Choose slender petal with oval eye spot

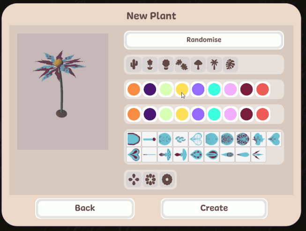coord(227,155)
